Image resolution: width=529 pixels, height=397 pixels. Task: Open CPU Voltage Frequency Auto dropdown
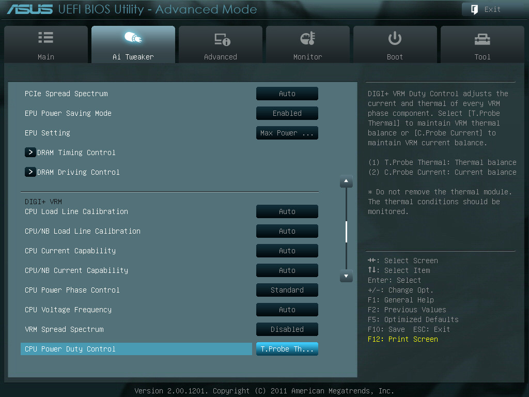pyautogui.click(x=287, y=309)
